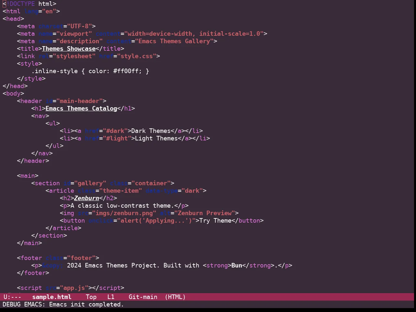Click the "#dark" href value
The width and height of the screenshot is (416, 312).
[115, 131]
